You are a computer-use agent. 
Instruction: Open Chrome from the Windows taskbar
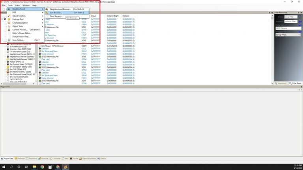pos(42,167)
